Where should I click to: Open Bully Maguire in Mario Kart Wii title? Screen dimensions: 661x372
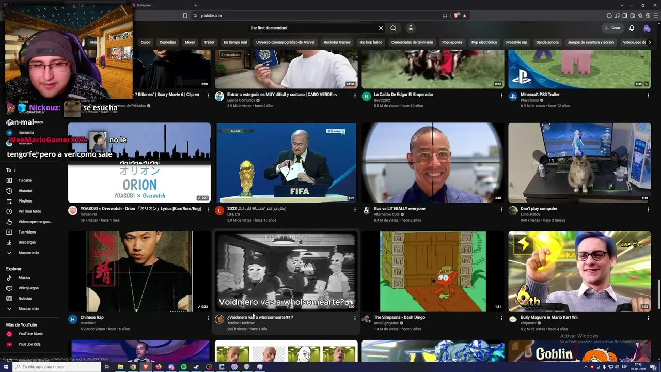click(x=549, y=317)
